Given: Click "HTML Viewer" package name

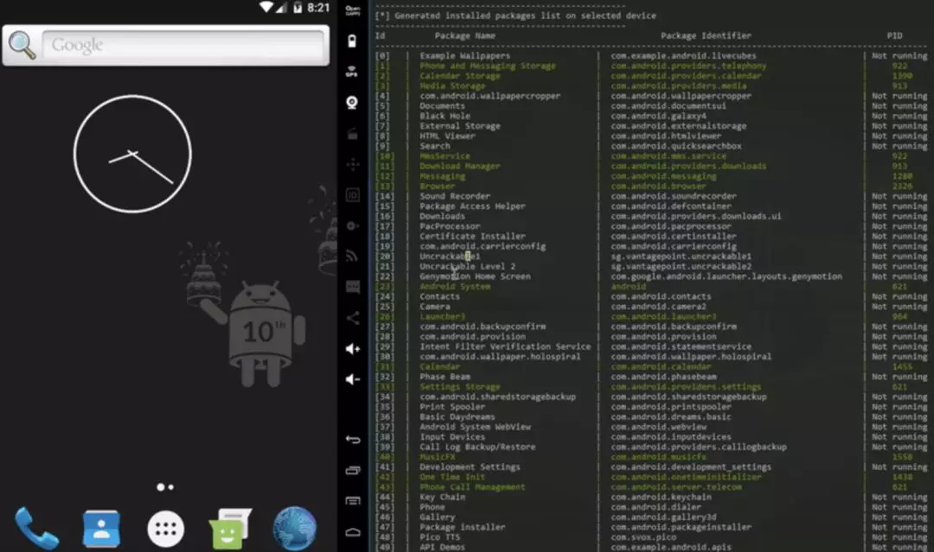Looking at the screenshot, I should click(x=447, y=136).
